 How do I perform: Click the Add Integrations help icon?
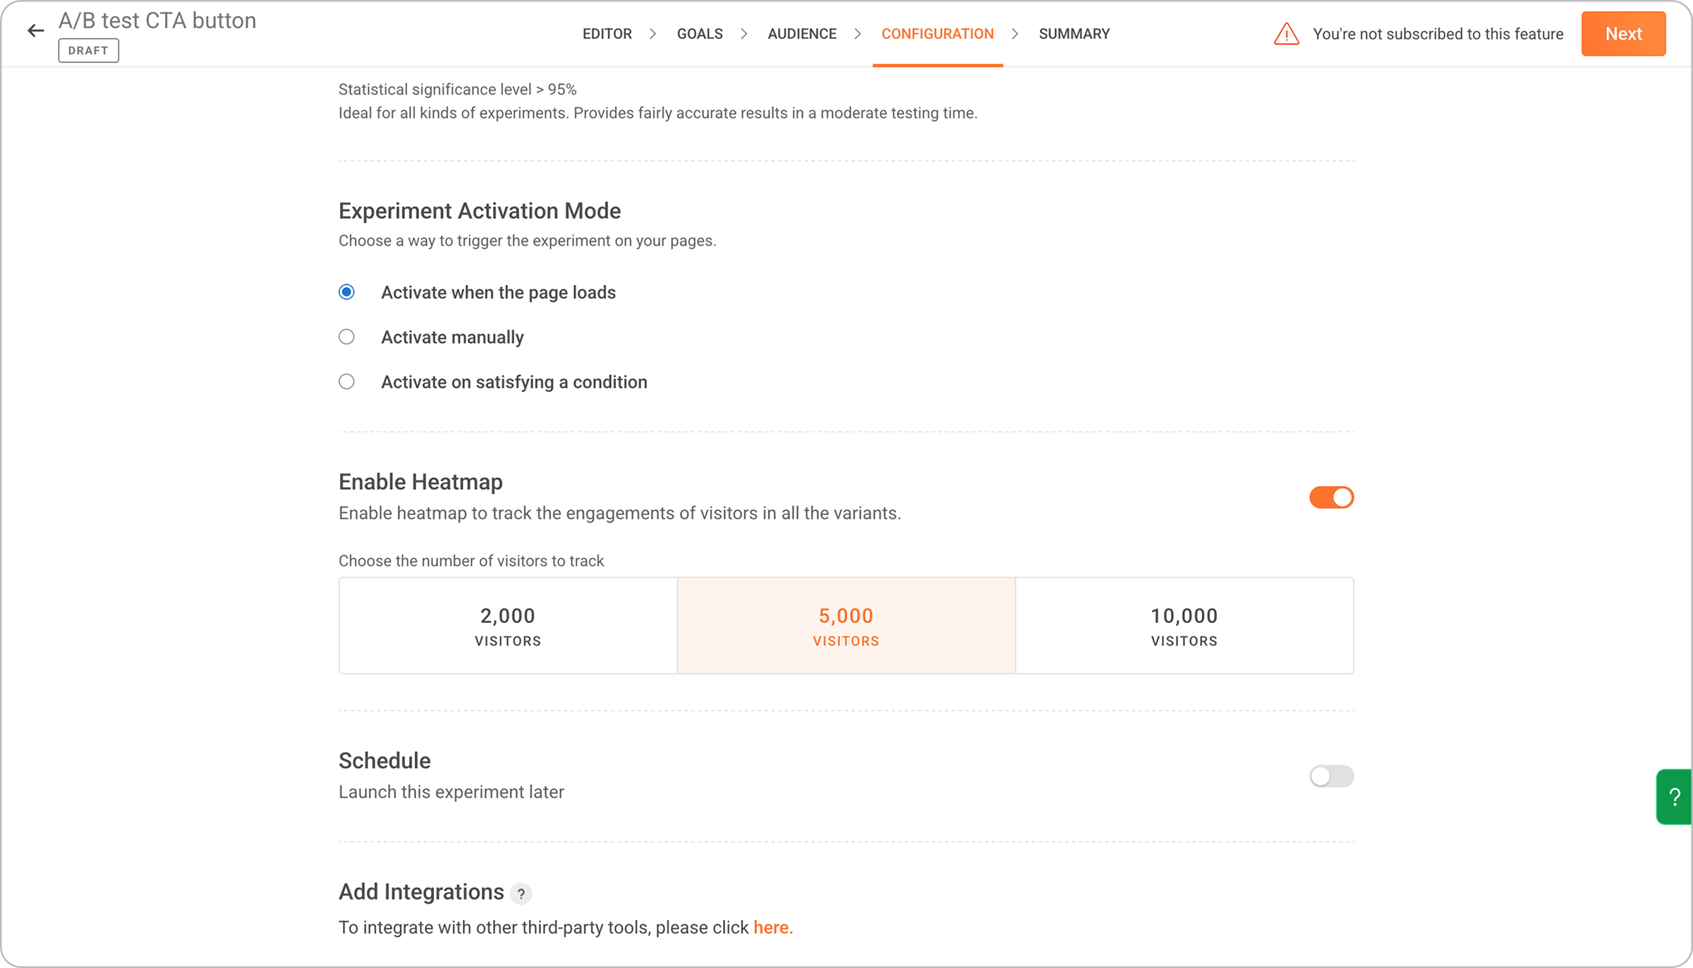tap(521, 893)
